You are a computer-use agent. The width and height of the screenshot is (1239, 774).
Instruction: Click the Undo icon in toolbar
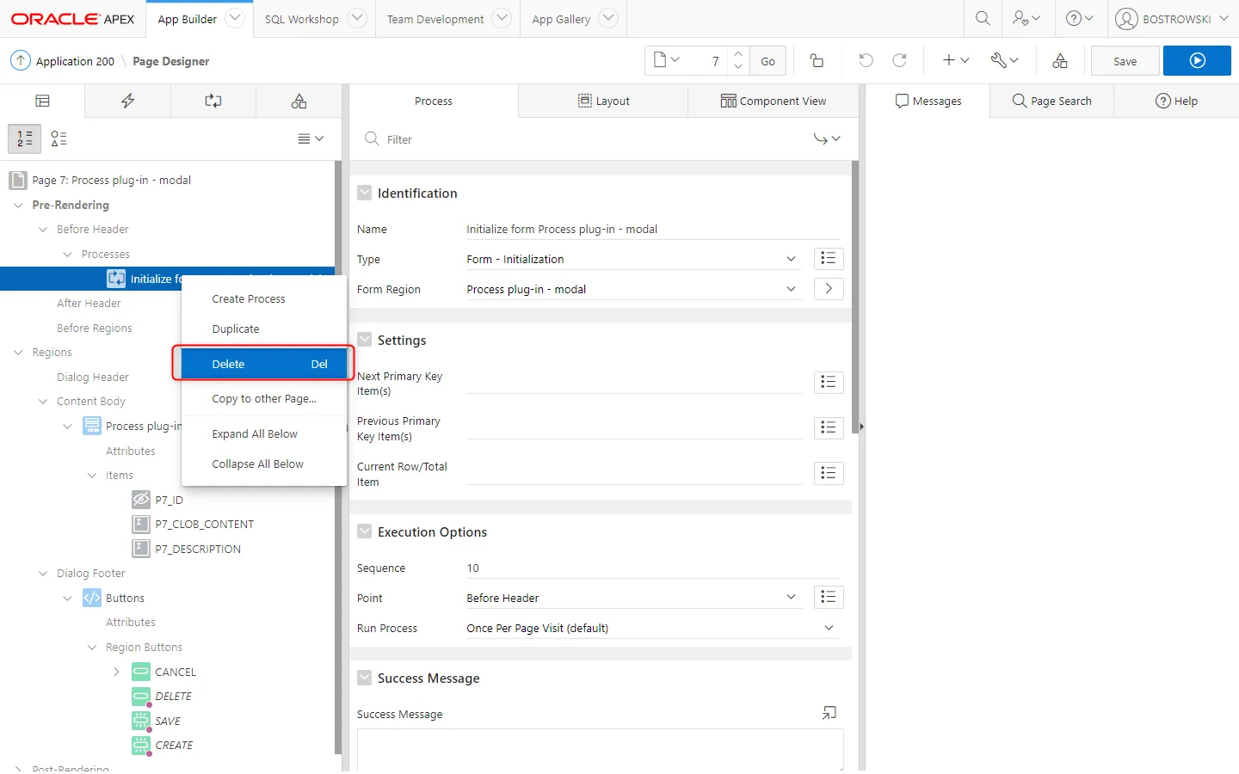(866, 61)
